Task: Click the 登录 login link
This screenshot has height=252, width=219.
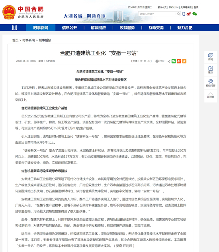Action: coord(196,8)
